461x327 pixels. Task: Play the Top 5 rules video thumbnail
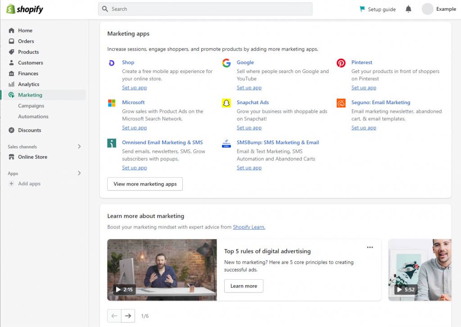click(162, 270)
